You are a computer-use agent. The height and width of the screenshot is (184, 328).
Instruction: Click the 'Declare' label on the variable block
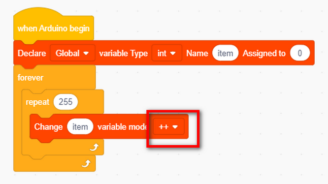(32, 53)
